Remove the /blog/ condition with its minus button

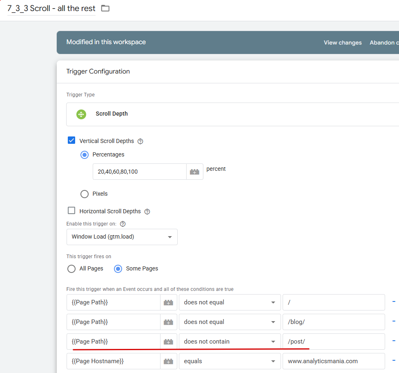click(x=394, y=322)
